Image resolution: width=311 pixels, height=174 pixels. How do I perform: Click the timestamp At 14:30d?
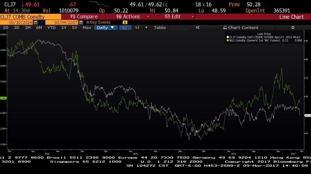click(17, 11)
